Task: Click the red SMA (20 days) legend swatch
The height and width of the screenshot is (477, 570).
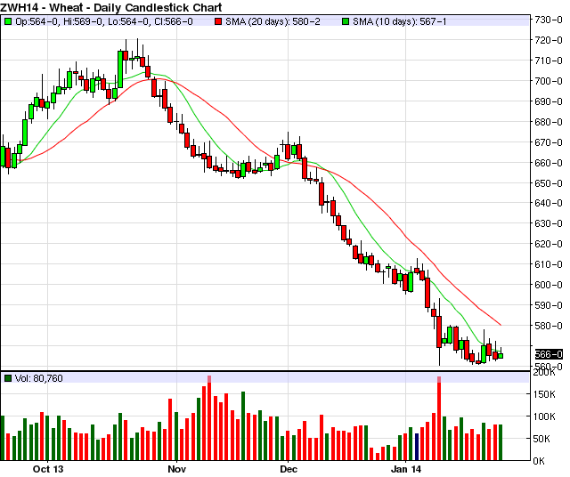Action: (218, 21)
